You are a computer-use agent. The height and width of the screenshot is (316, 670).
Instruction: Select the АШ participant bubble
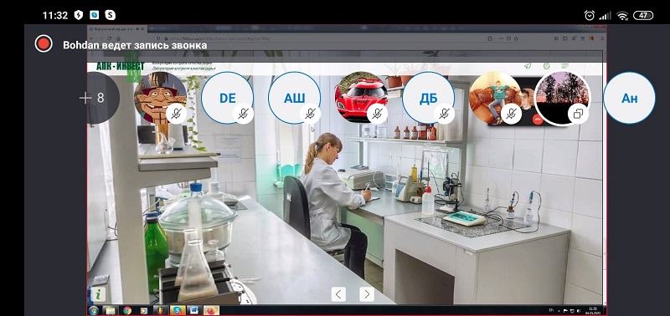295,98
